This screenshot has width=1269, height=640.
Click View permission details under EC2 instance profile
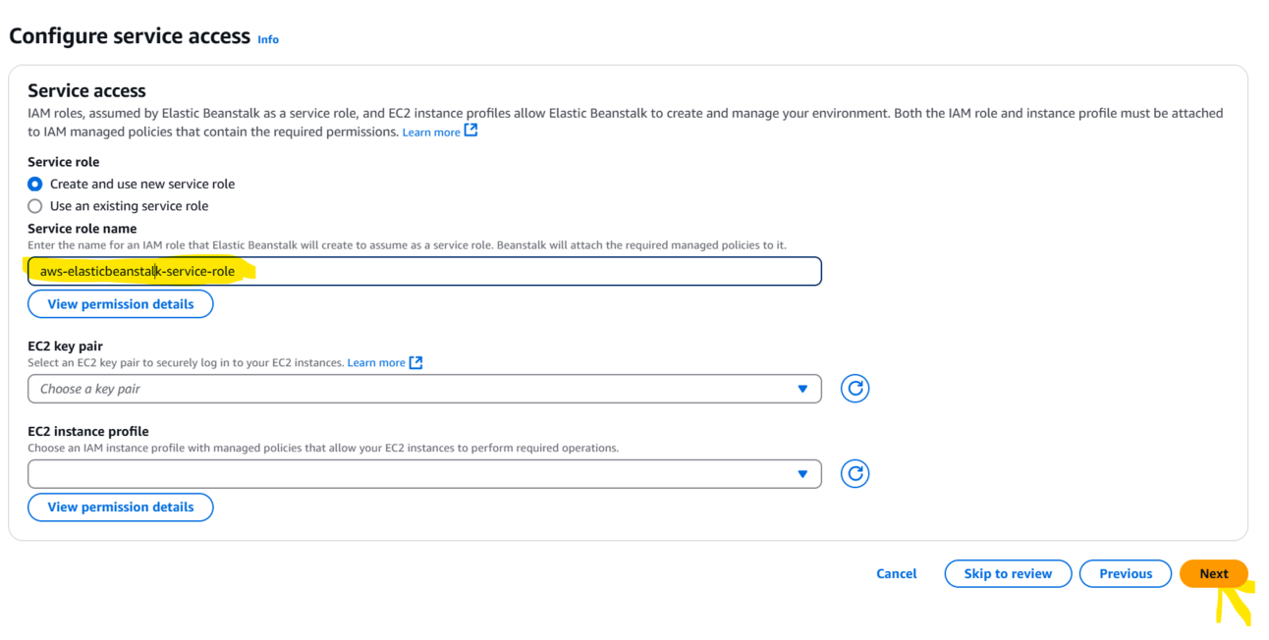[x=121, y=507]
